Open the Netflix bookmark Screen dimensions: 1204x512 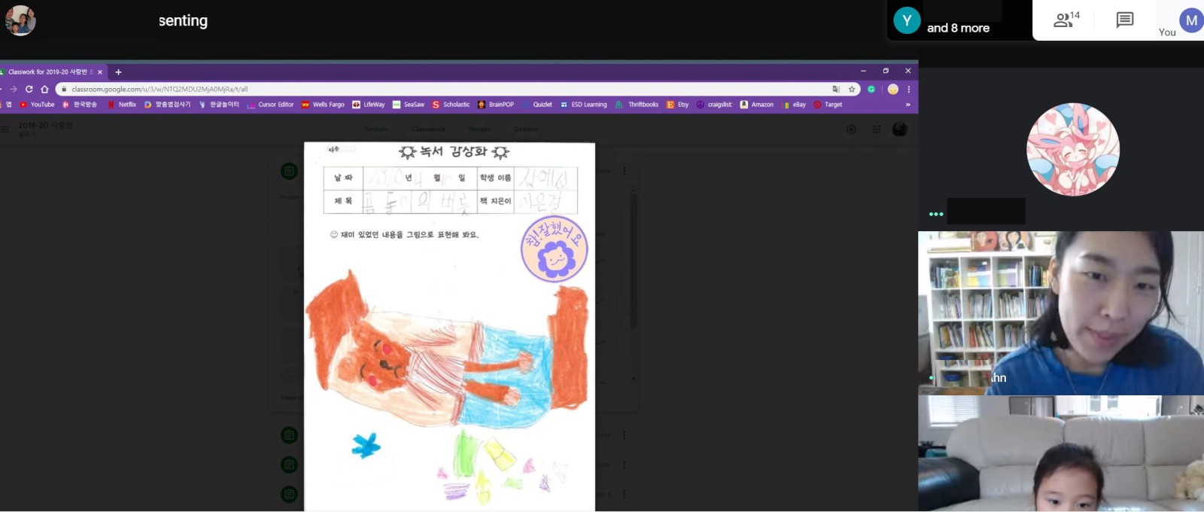[x=122, y=105]
